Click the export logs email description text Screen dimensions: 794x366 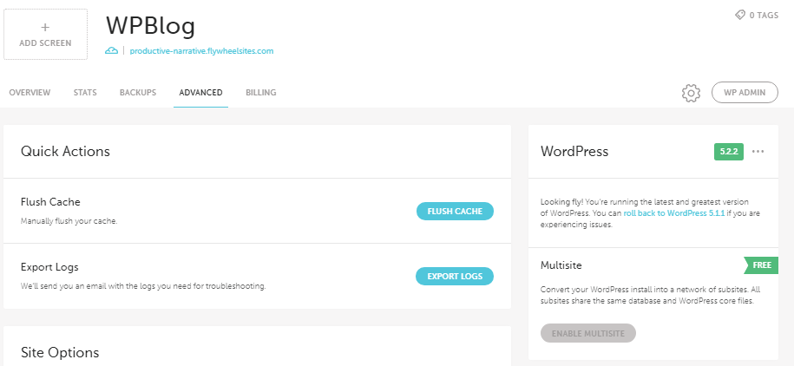[x=143, y=286]
